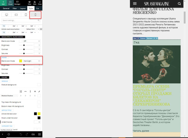This screenshot has width=188, height=138.
Task: Click the Underline size input field
Action: tap(37, 122)
